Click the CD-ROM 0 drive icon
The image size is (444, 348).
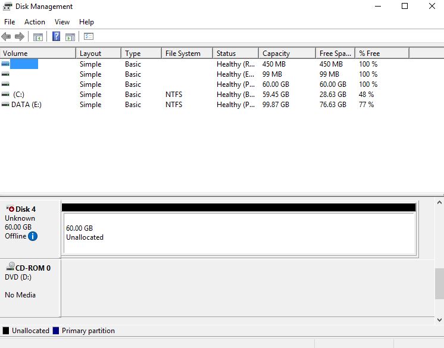click(x=10, y=266)
